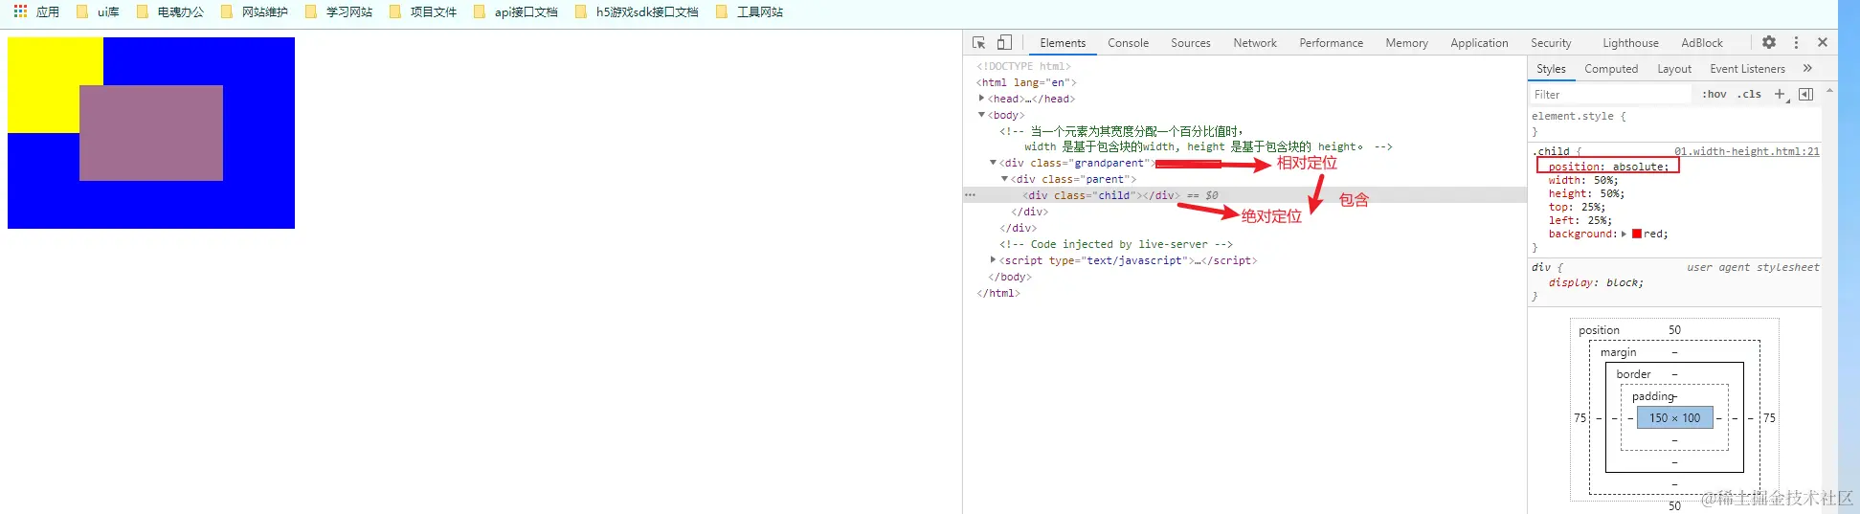Switch to the Memory tab

(x=1406, y=43)
